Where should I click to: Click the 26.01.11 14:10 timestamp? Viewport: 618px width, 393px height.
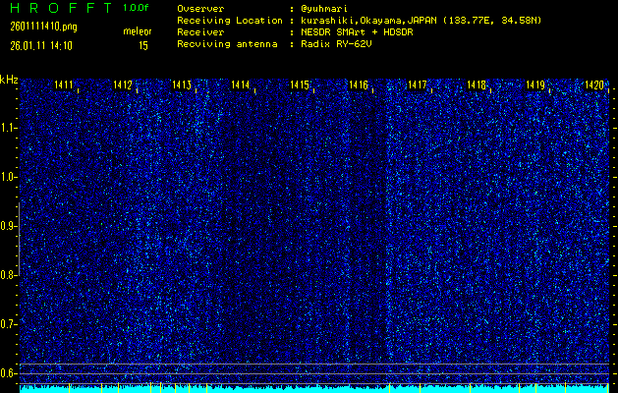pyautogui.click(x=43, y=44)
